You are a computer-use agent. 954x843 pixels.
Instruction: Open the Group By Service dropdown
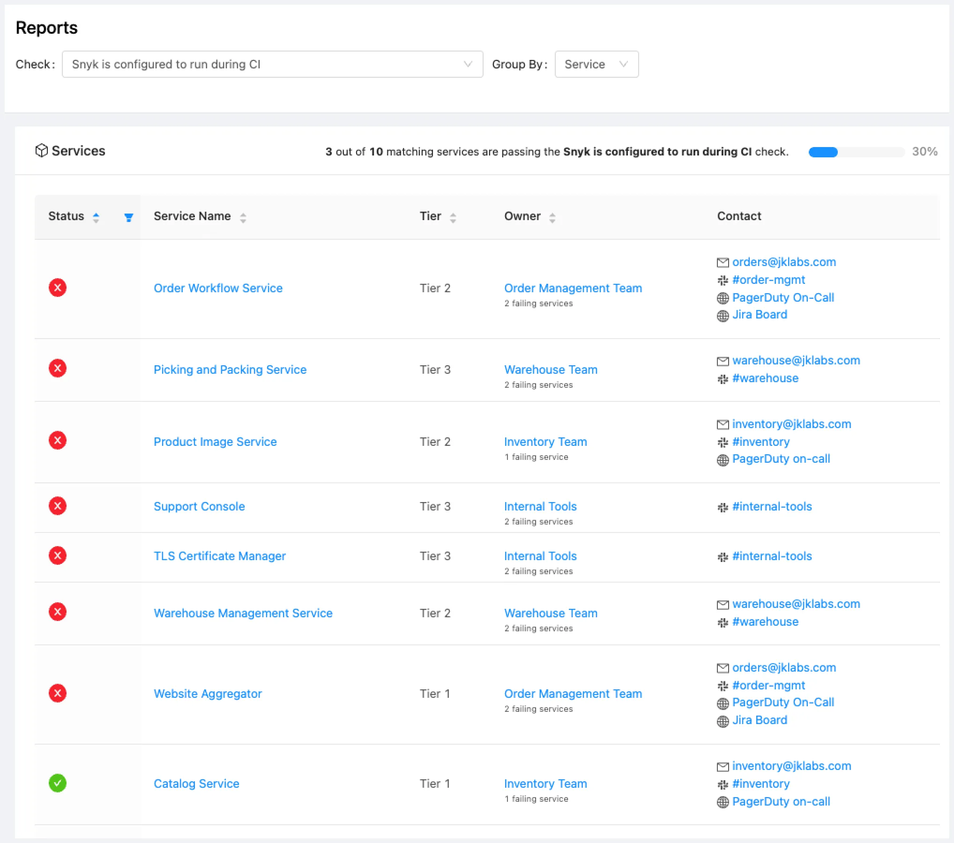(x=596, y=64)
